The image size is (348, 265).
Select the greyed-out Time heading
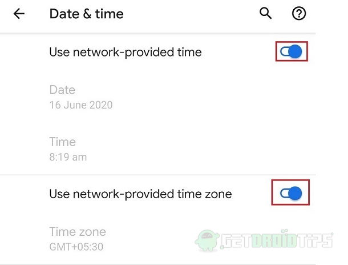tap(63, 142)
